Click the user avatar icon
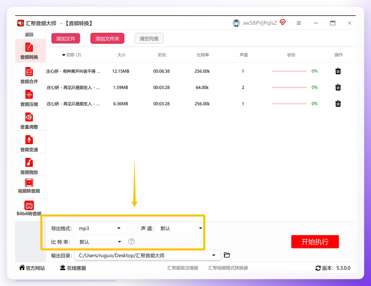This screenshot has height=286, width=371. pos(236,23)
